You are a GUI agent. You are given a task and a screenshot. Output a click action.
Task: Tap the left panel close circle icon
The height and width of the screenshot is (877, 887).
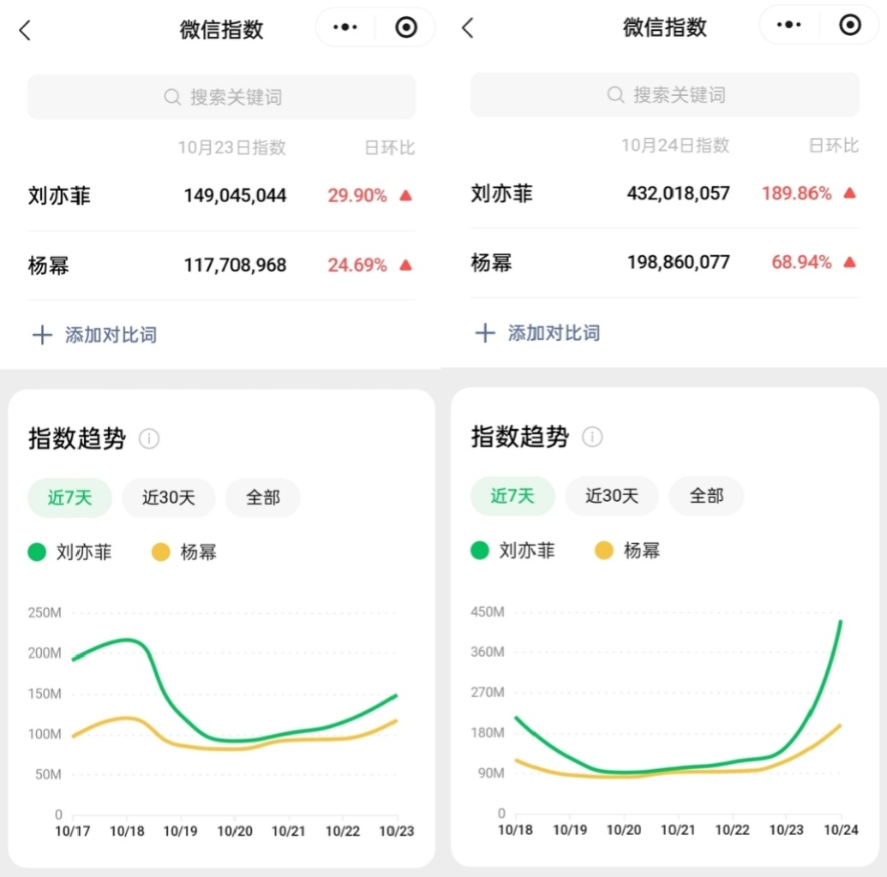click(406, 27)
